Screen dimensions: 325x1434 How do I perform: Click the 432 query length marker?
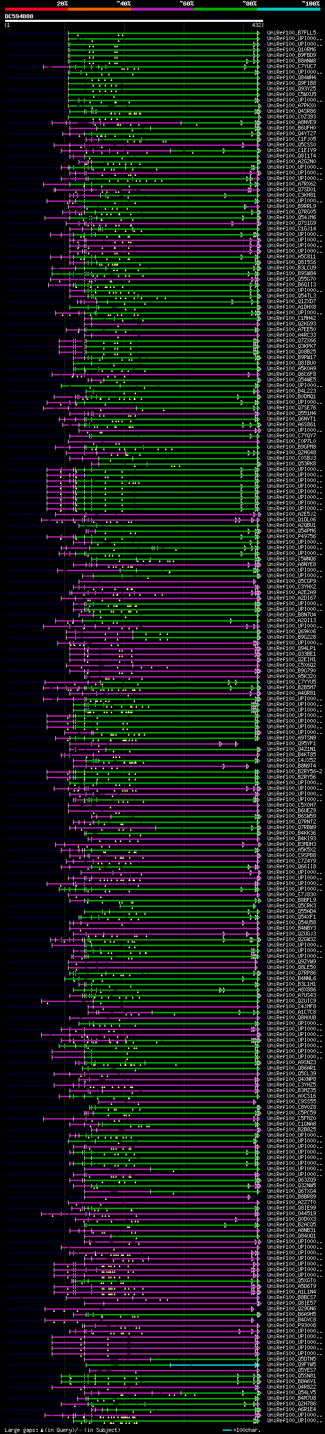[x=256, y=25]
